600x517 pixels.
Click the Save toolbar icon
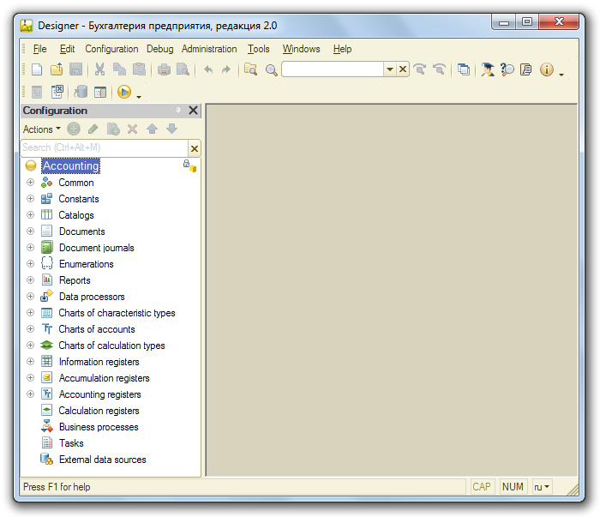75,69
